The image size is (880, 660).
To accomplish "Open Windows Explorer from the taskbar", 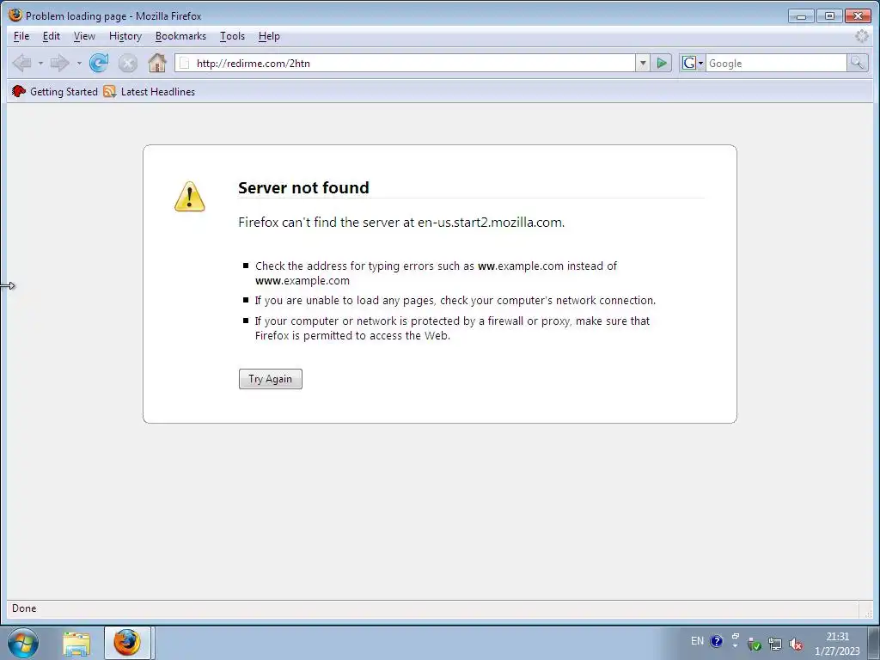I will 76,643.
